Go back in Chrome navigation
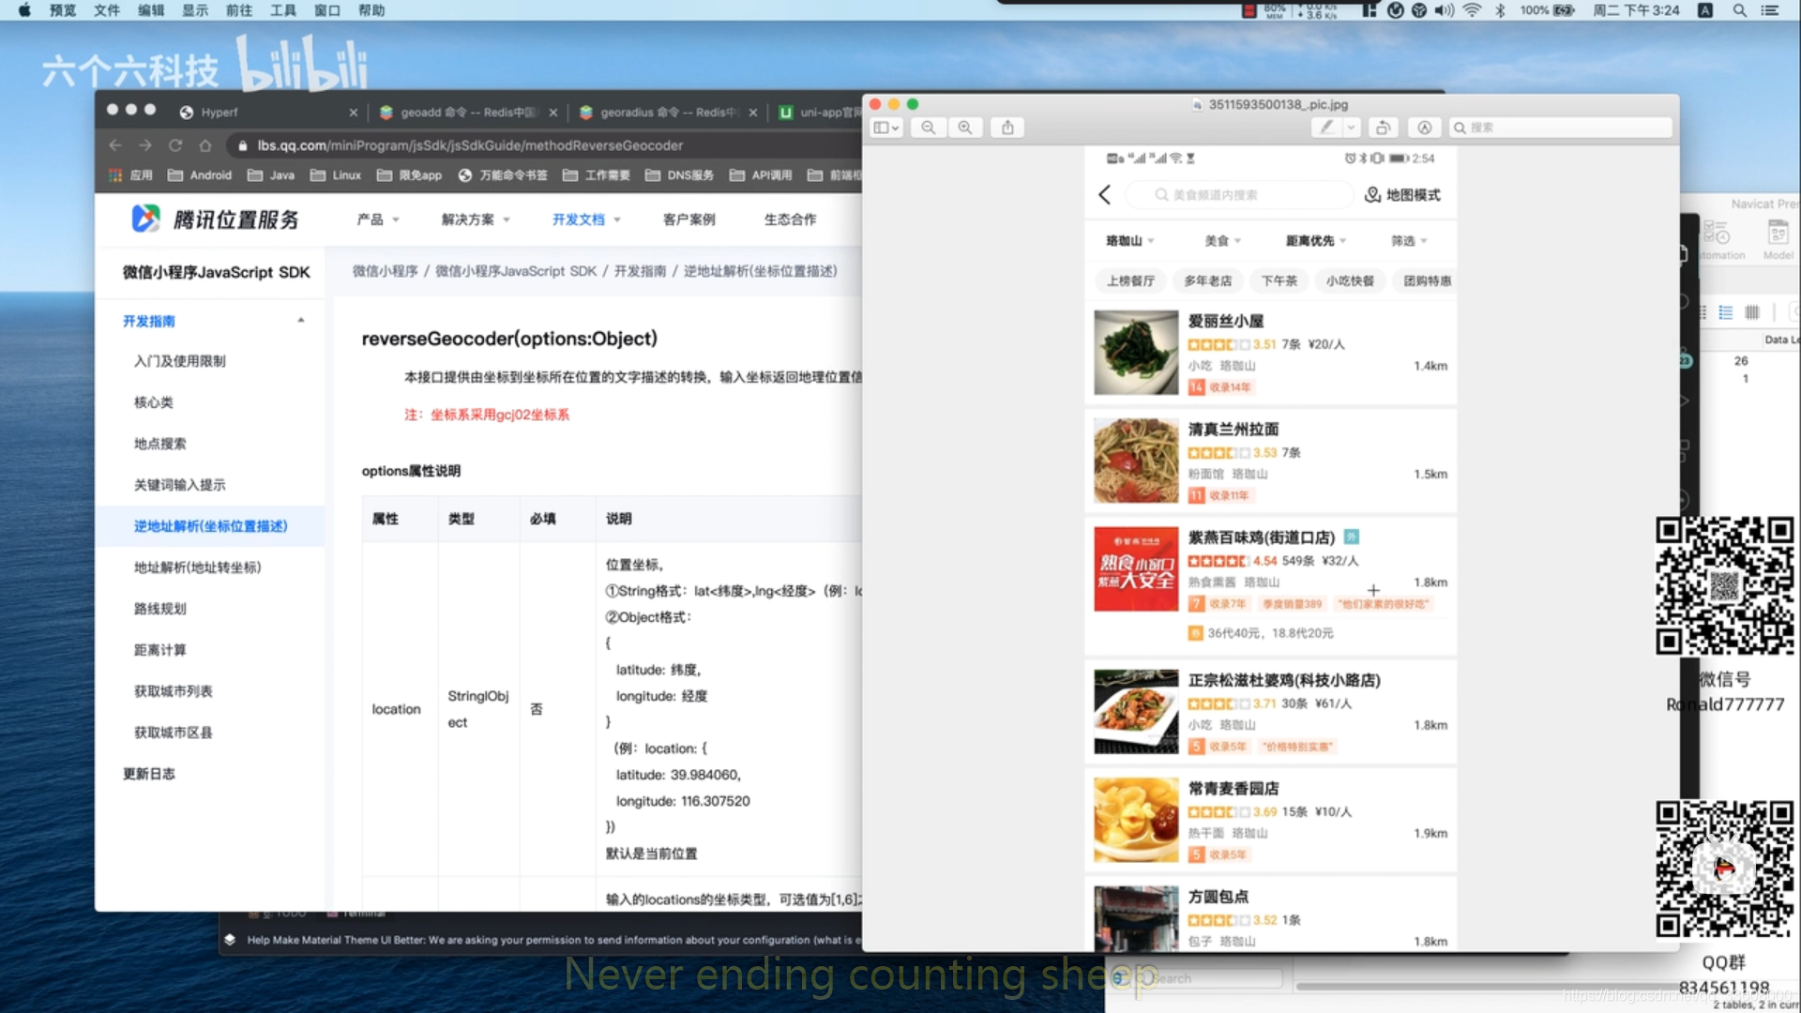The width and height of the screenshot is (1801, 1013). [x=115, y=145]
